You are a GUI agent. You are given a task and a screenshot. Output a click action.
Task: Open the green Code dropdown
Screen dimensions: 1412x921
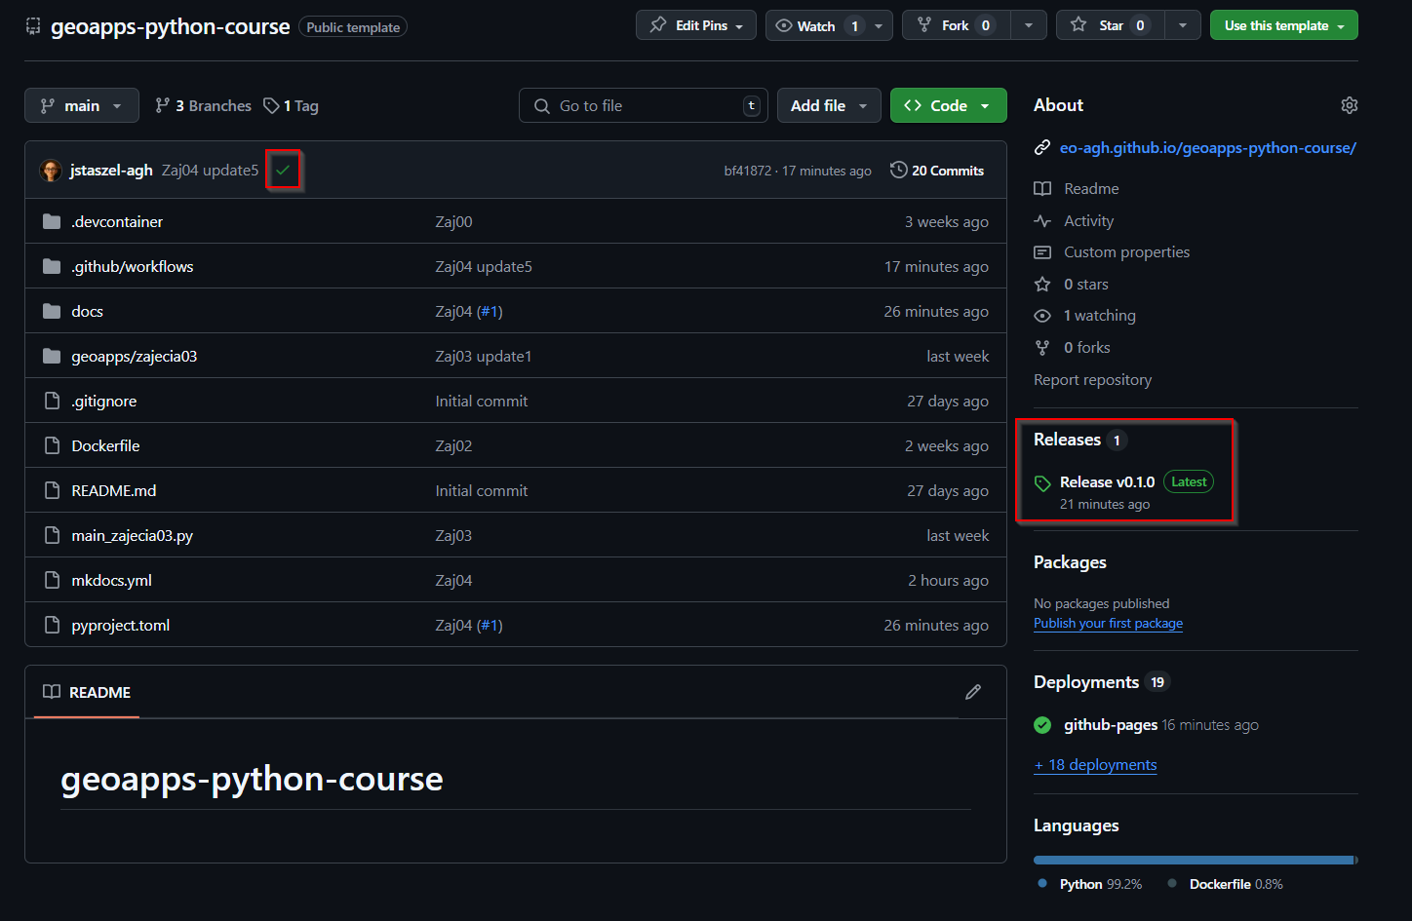[x=949, y=105]
